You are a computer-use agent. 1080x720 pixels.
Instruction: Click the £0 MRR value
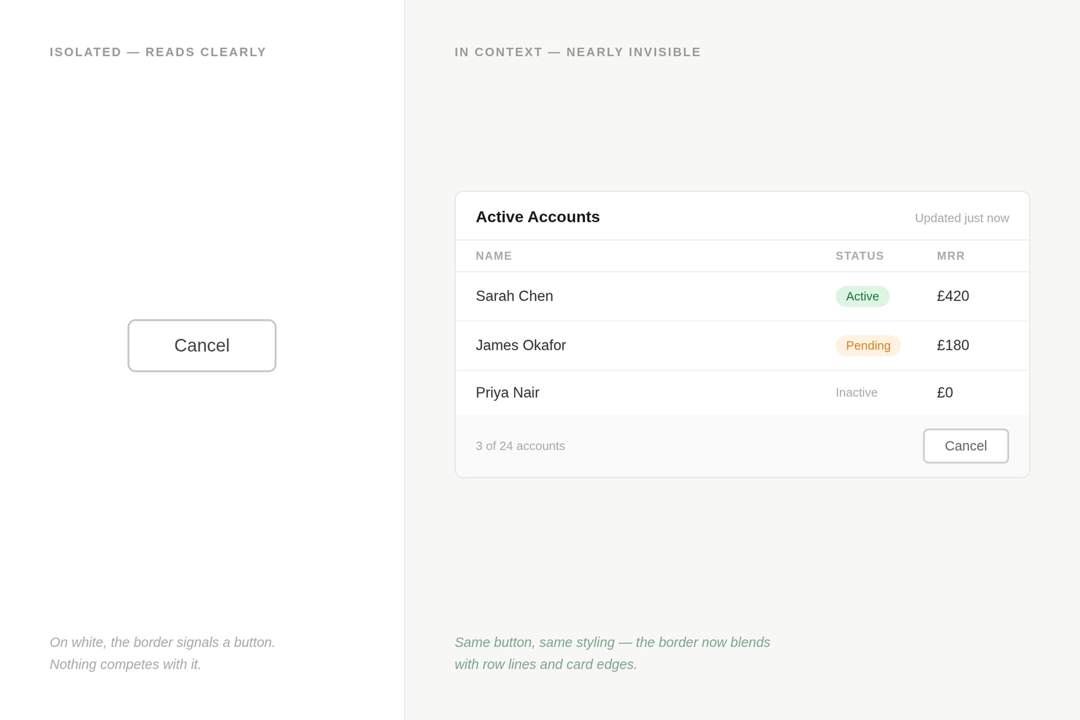coord(945,392)
